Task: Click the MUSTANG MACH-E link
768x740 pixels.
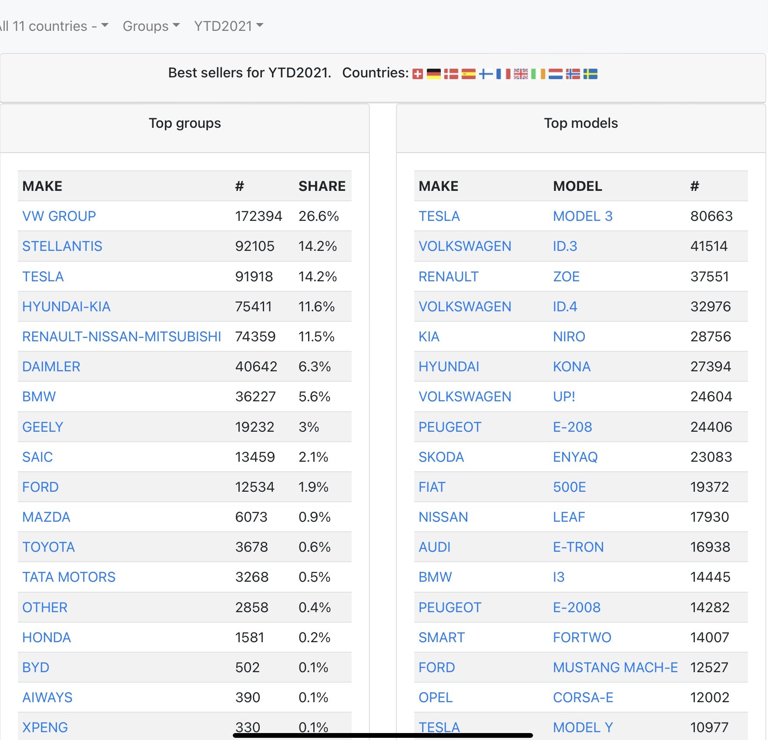Action: click(615, 667)
